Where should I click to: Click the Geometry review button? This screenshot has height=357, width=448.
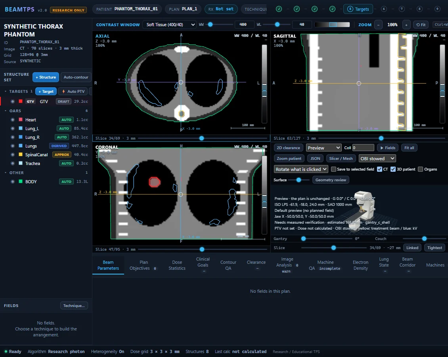tap(331, 180)
